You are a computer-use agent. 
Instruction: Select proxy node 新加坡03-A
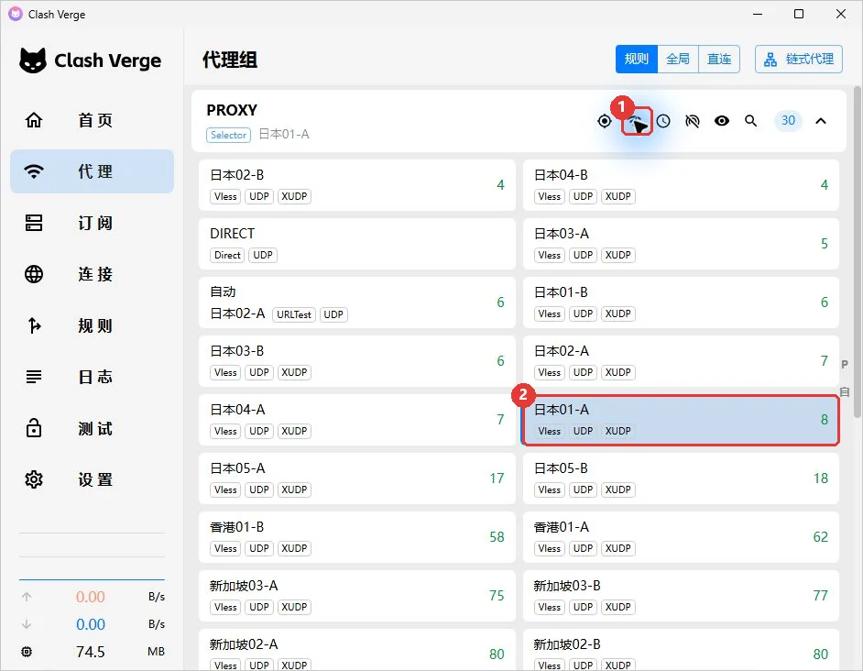coord(356,596)
